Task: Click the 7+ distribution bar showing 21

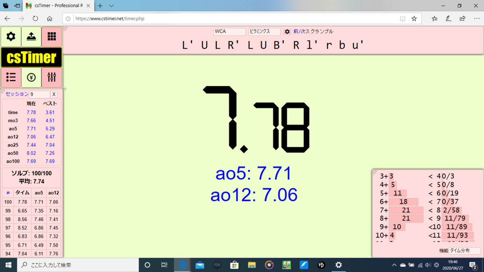Action: click(406, 210)
